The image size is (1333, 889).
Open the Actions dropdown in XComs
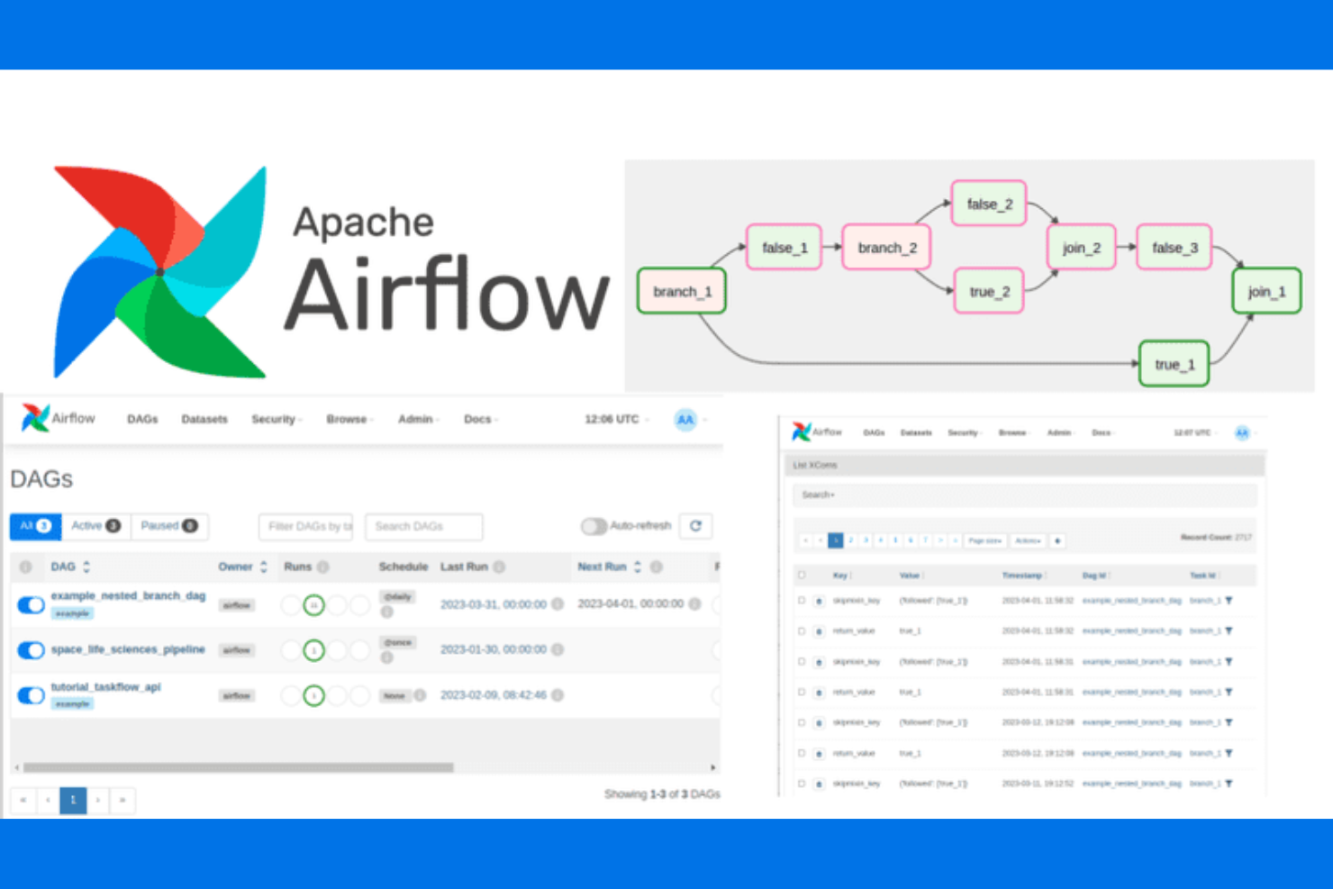pyautogui.click(x=1029, y=540)
